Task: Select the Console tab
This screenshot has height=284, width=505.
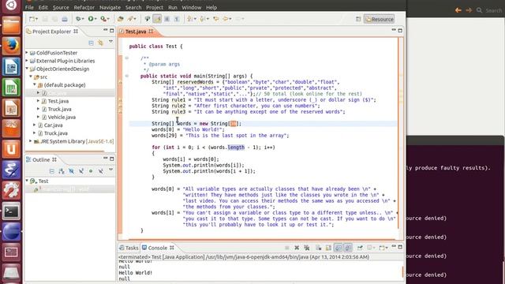Action: coord(158,248)
